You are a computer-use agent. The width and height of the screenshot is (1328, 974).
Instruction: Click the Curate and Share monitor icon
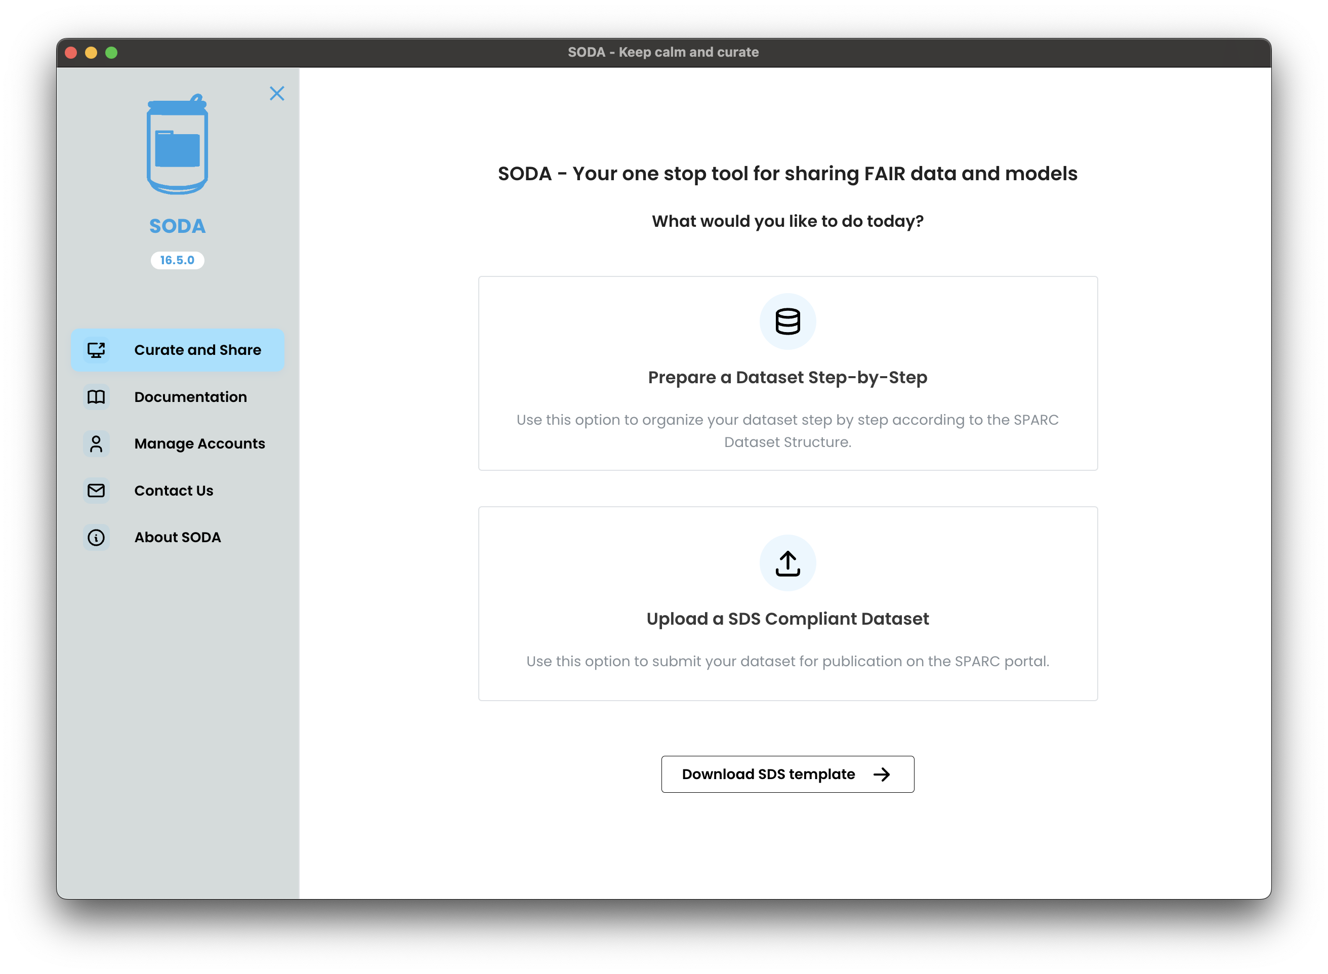[x=96, y=350]
